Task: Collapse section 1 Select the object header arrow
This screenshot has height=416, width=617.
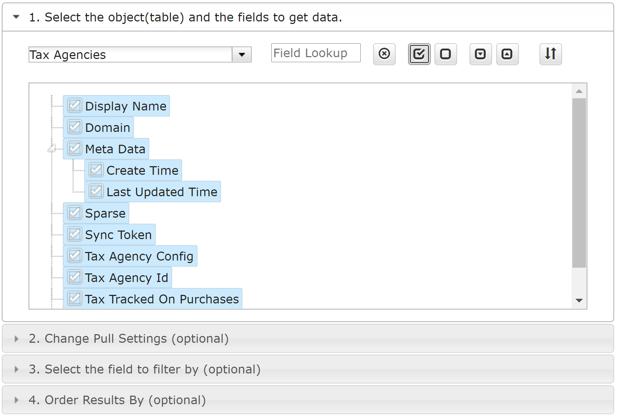Action: pos(16,17)
